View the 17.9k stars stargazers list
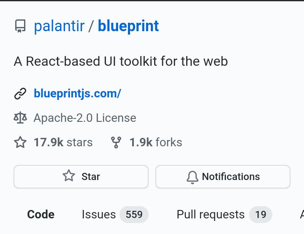The width and height of the screenshot is (304, 234). point(63,142)
